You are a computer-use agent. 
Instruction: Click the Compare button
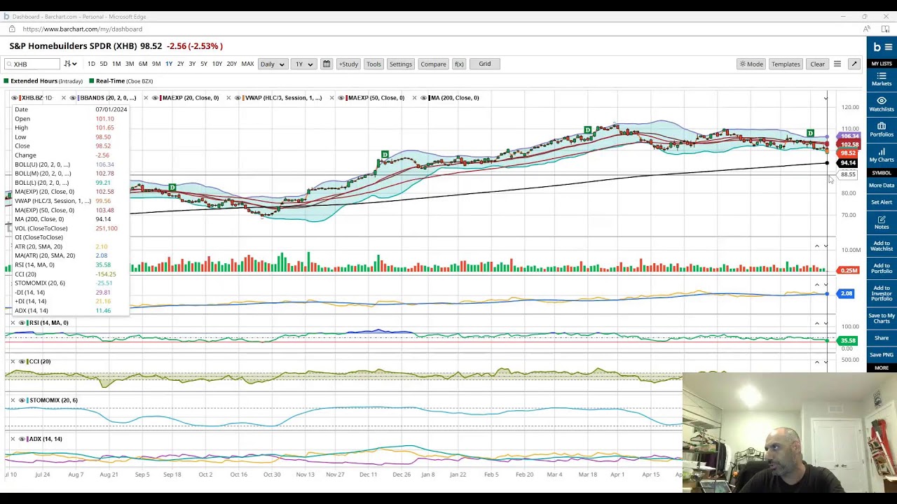433,64
